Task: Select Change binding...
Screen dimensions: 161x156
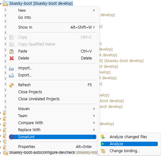Action: (129, 151)
